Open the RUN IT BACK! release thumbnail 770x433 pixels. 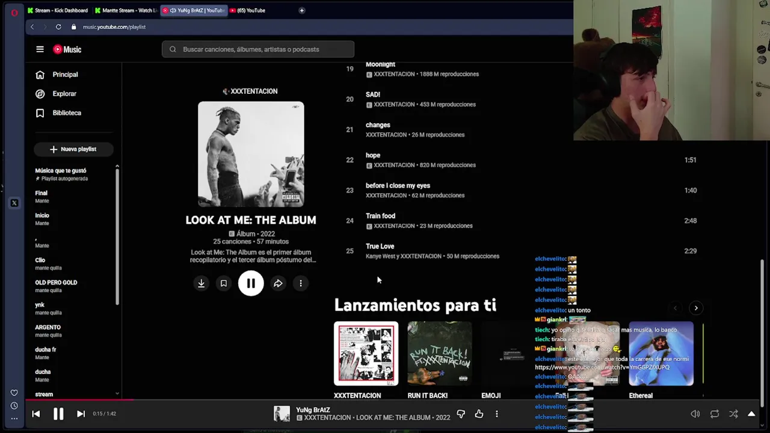tap(440, 354)
